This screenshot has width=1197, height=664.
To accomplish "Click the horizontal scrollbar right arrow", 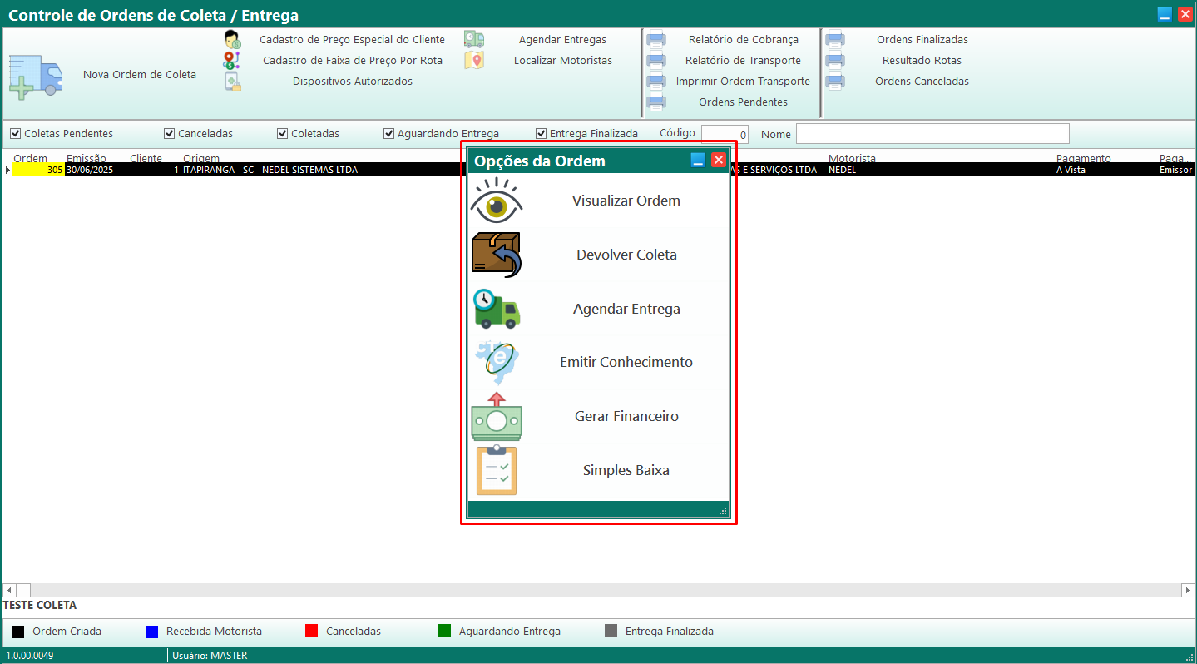I will point(1188,590).
